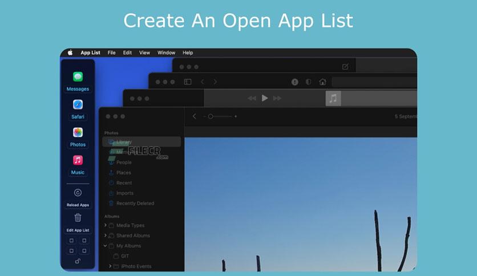Select Recent in the Photos sidebar
Screen dimensions: 477x276
pyautogui.click(x=124, y=183)
